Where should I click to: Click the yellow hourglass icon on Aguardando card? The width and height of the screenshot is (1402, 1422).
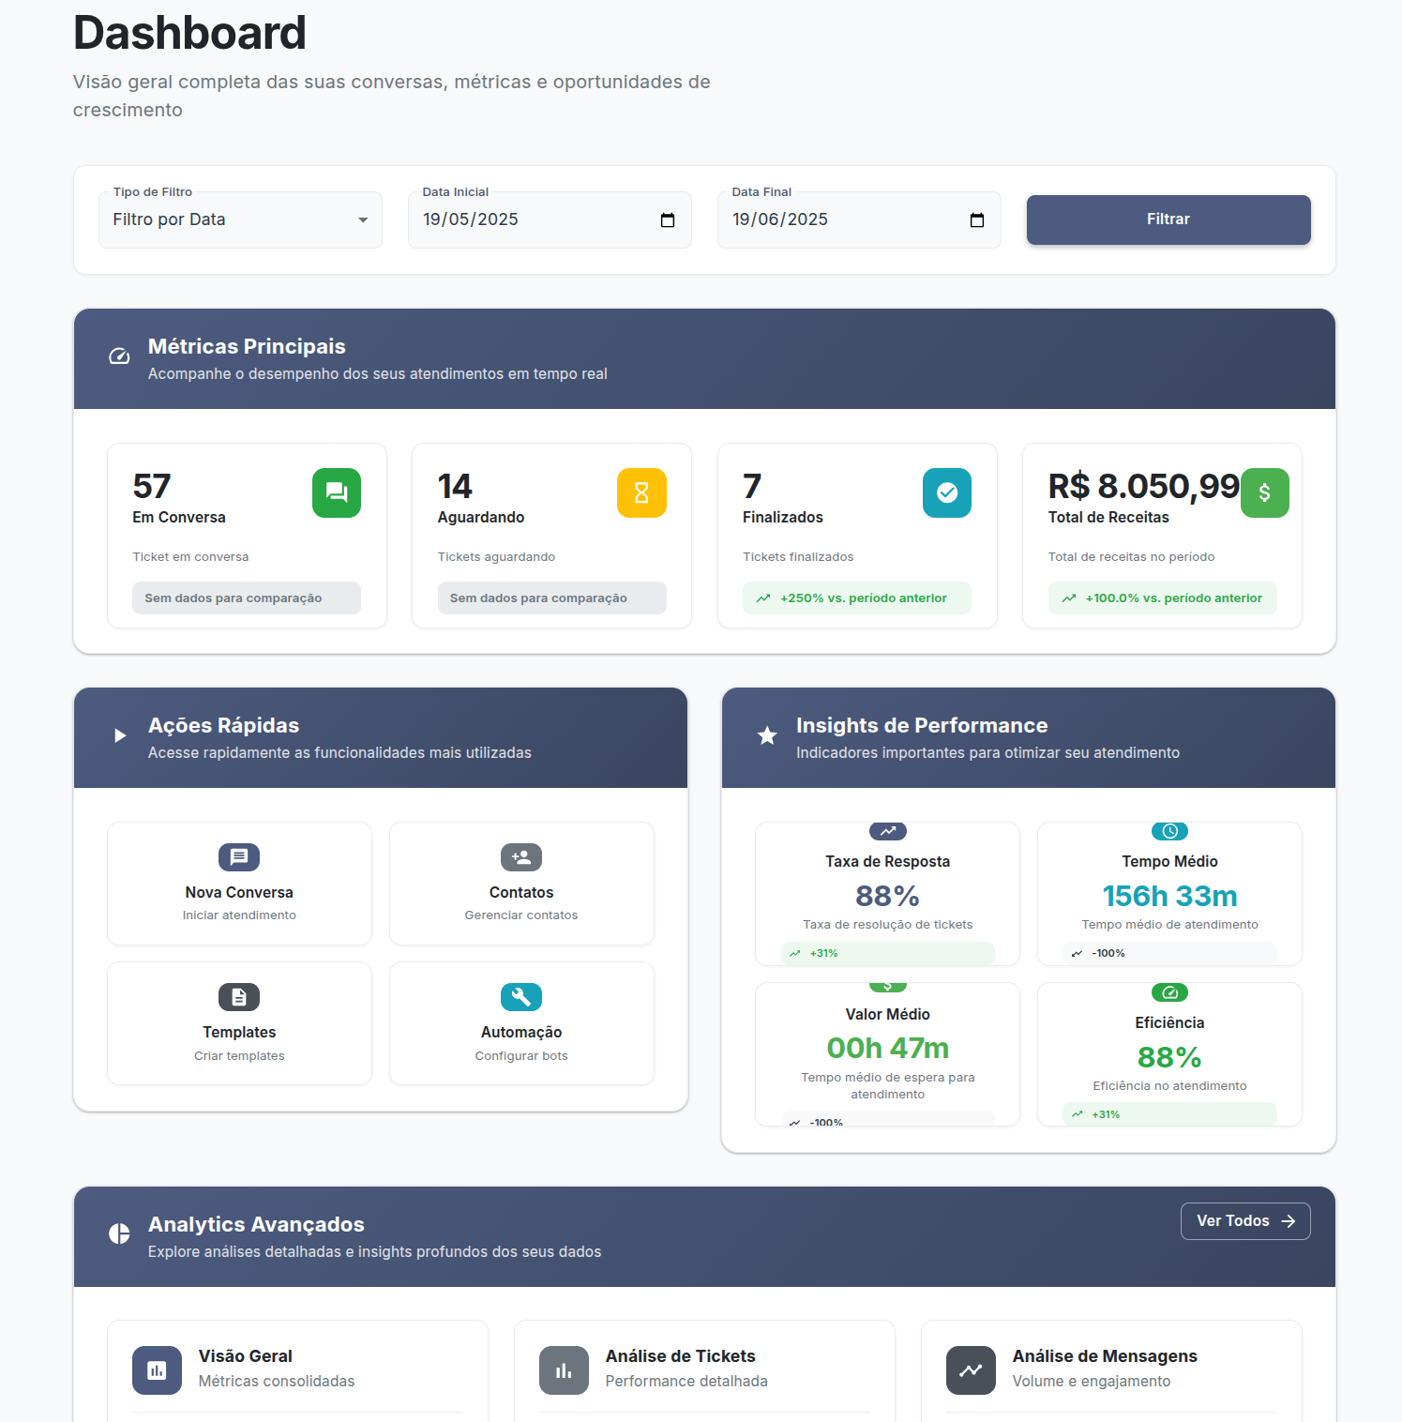click(x=641, y=492)
